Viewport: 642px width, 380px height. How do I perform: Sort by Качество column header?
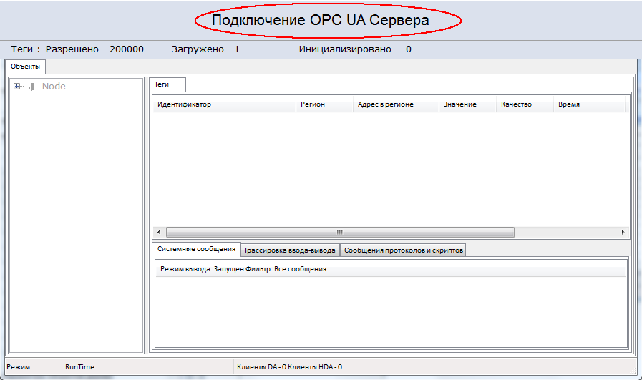pyautogui.click(x=525, y=104)
